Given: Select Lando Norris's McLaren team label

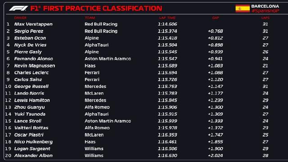Looking at the screenshot, I should [x=94, y=93].
